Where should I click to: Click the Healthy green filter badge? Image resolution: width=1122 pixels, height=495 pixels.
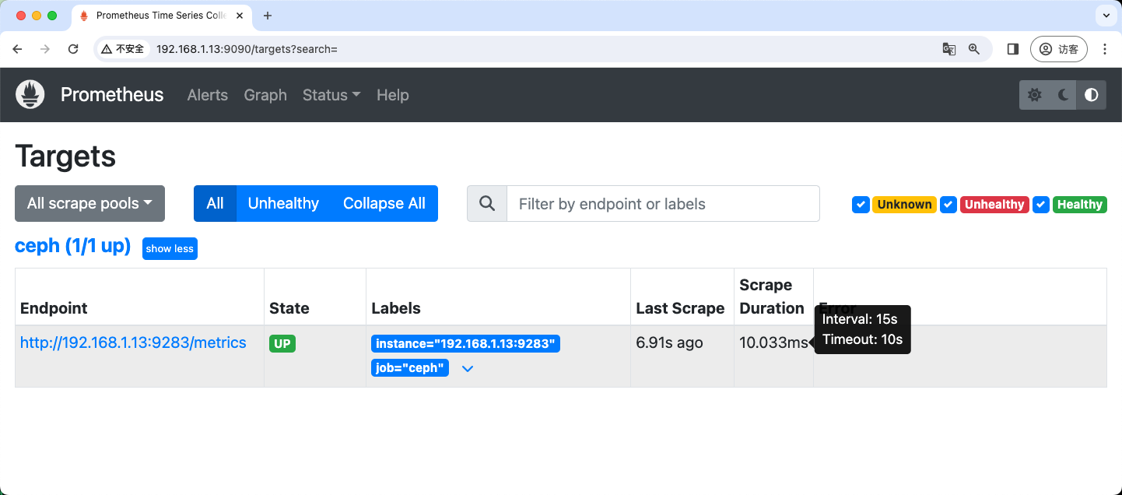point(1080,205)
